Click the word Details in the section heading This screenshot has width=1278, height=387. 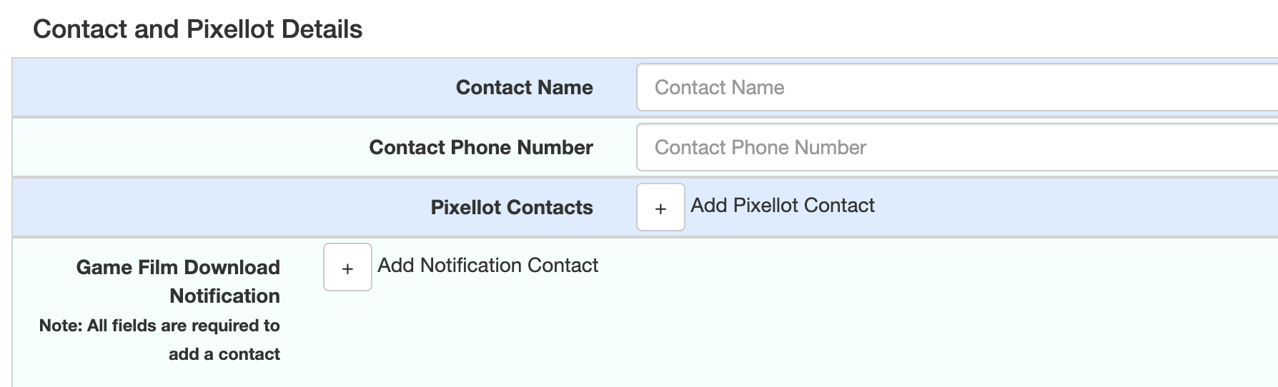[x=322, y=29]
